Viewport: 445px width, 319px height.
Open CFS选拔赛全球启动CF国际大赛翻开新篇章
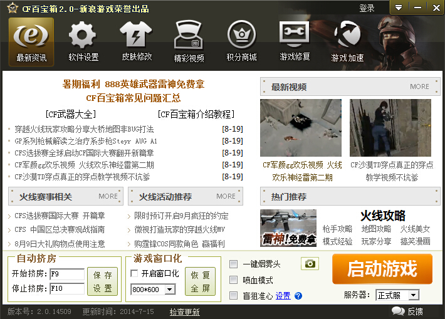(x=84, y=154)
